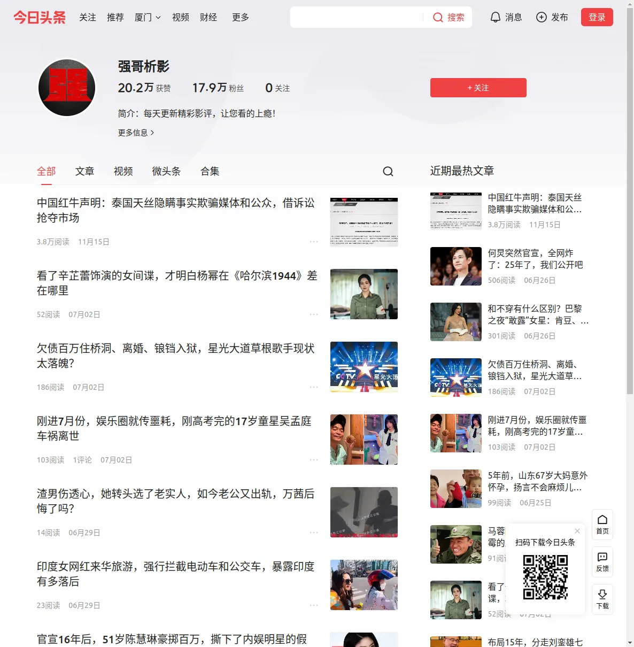
Task: Open 消息 notifications bell
Action: pos(496,17)
